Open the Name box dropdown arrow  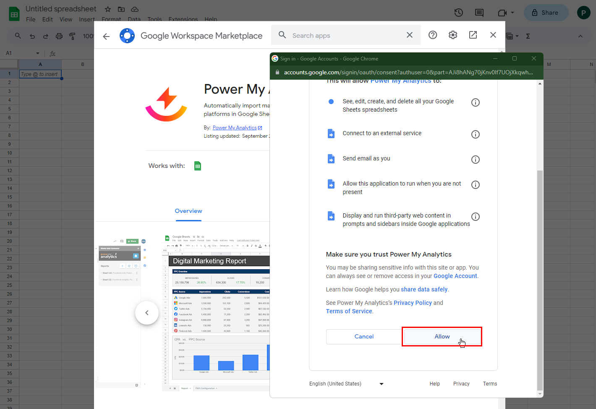coord(38,53)
